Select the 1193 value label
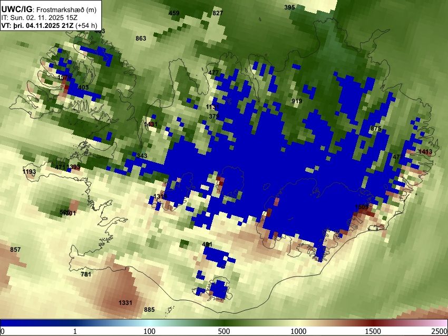Screen dimensions: 448x336 (29, 172)
